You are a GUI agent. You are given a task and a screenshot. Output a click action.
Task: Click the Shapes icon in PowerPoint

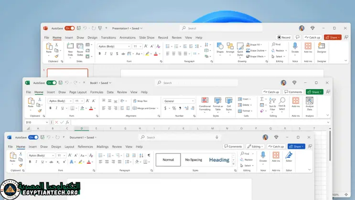click(220, 47)
